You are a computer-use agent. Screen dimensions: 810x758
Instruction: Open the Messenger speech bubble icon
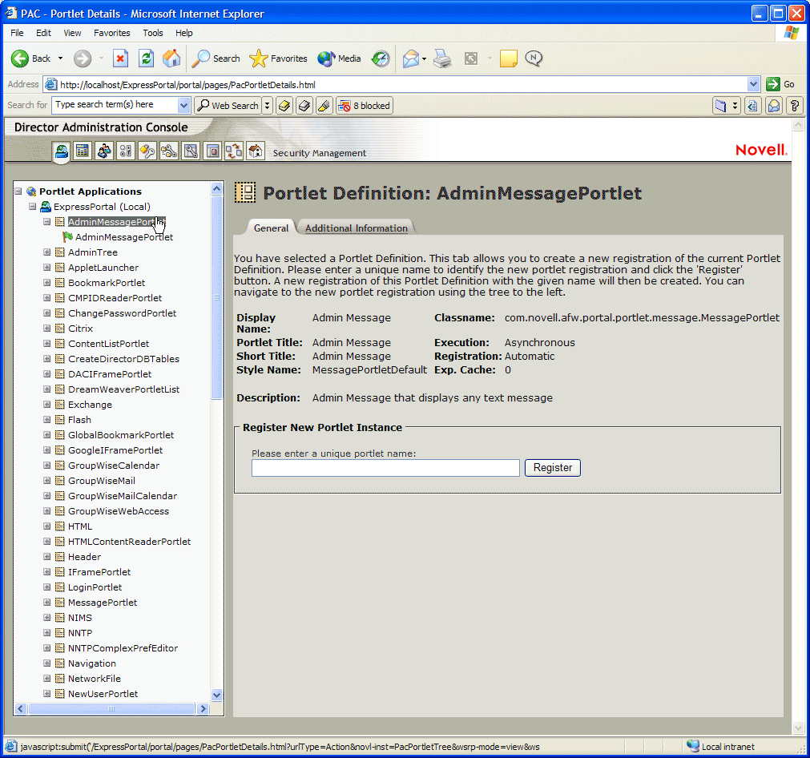coord(534,58)
